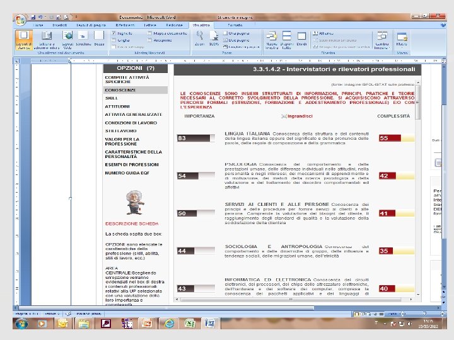Click Lingua Italiana complexity bar 55
This screenshot has height=340, width=454.
click(x=397, y=138)
